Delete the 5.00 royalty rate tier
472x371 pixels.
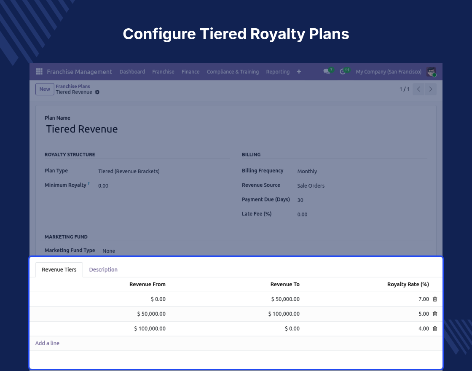click(435, 314)
